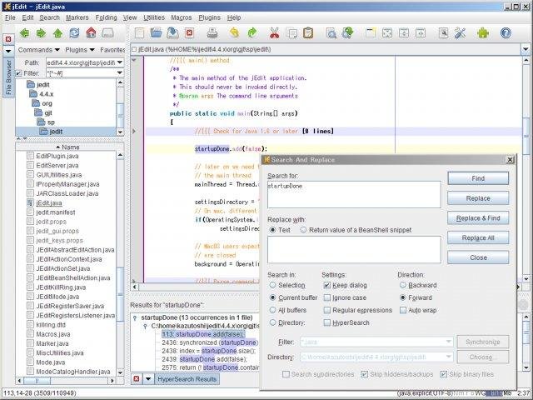Click the Help question mark icon
Image resolution: width=533 pixels, height=400 pixels.
pos(506,33)
